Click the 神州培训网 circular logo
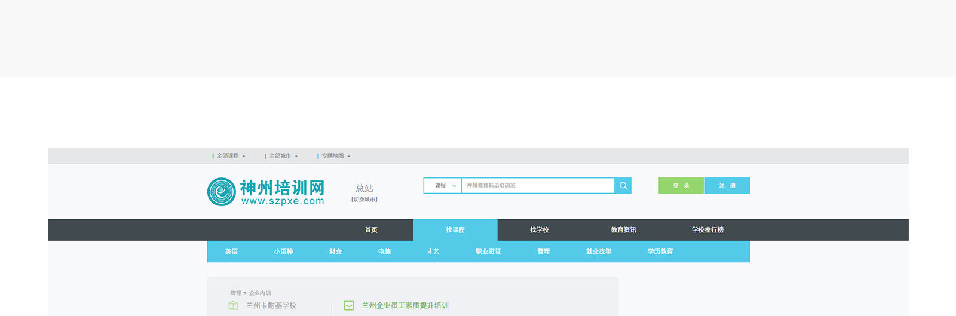The height and width of the screenshot is (316, 956). [221, 192]
